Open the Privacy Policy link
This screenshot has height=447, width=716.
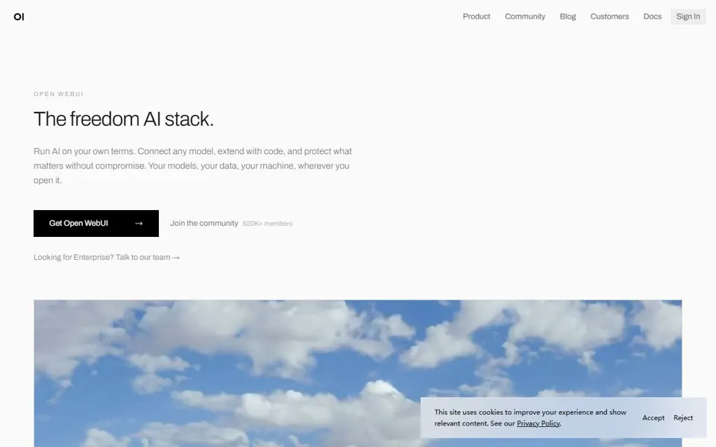coord(538,423)
